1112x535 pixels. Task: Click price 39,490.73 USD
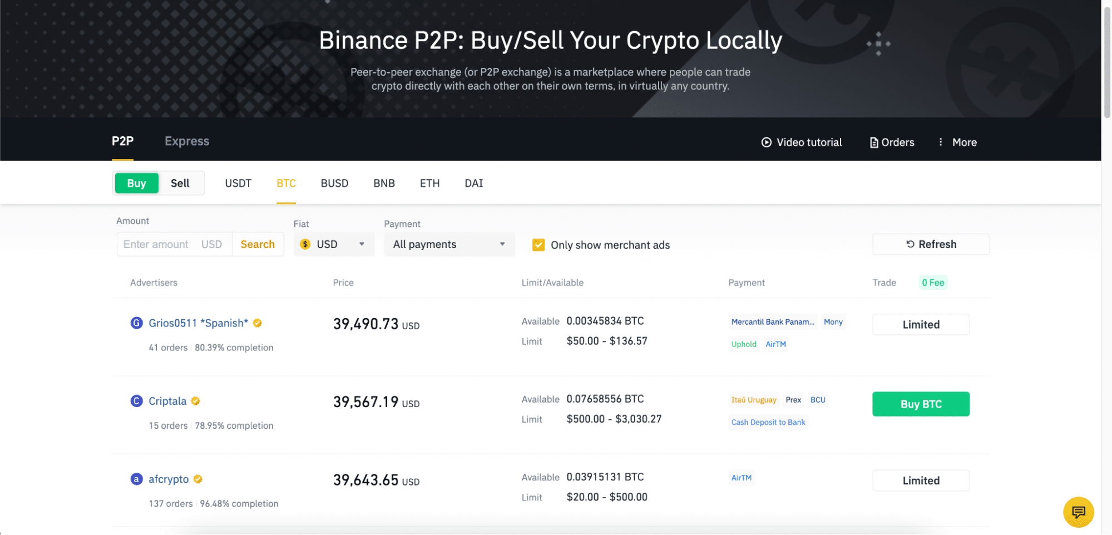(x=376, y=324)
